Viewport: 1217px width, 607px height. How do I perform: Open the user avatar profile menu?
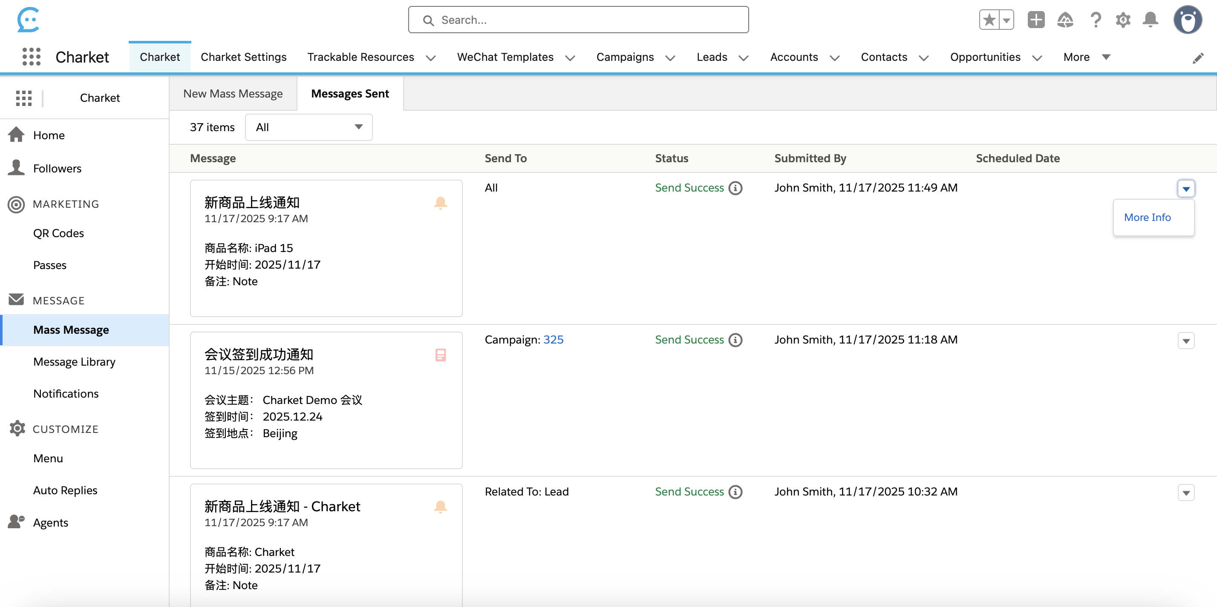tap(1187, 20)
